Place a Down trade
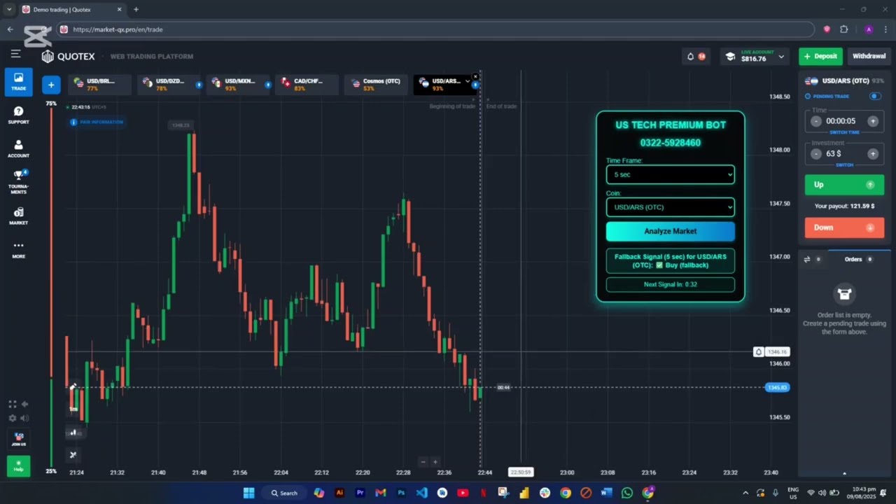Screen dimensions: 896x504 click(x=844, y=227)
